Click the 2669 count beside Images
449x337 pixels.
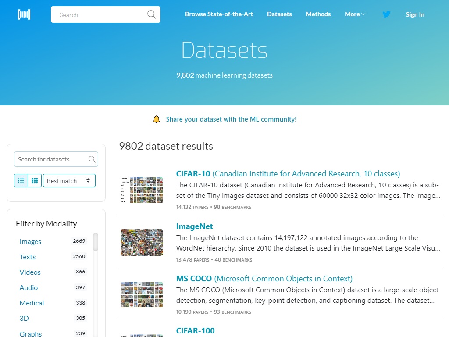pos(79,241)
